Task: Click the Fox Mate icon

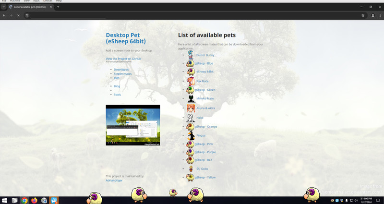Action: pyautogui.click(x=191, y=81)
